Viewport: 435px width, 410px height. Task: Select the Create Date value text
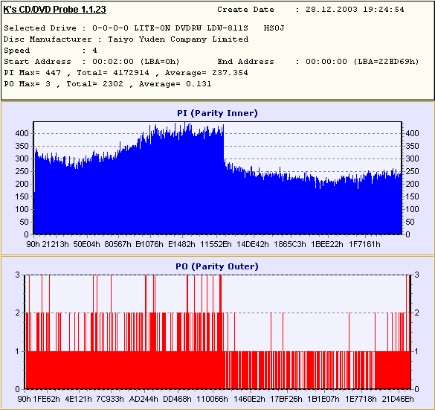[355, 10]
